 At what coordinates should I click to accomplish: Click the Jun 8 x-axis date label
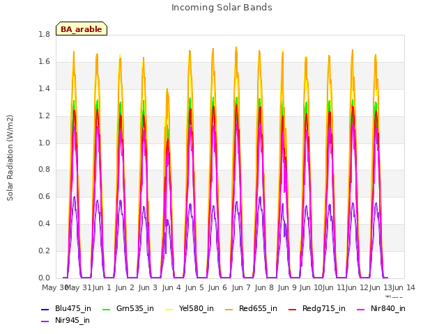tap(264, 287)
